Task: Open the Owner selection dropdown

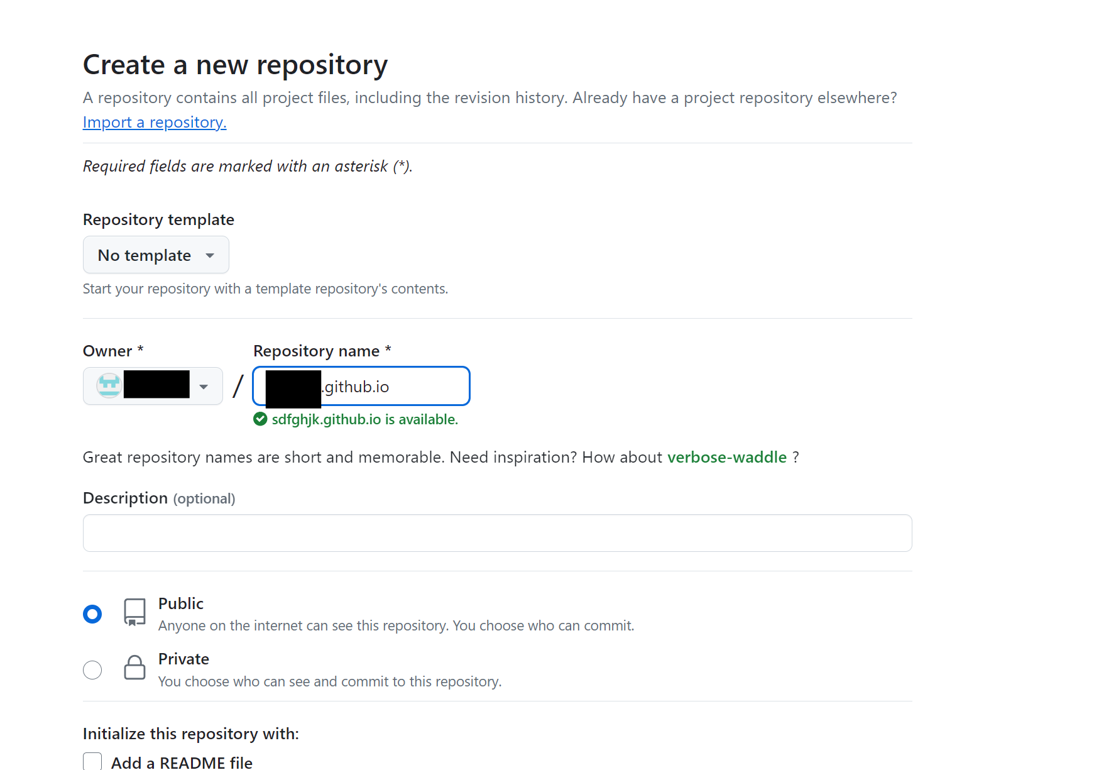Action: click(153, 386)
